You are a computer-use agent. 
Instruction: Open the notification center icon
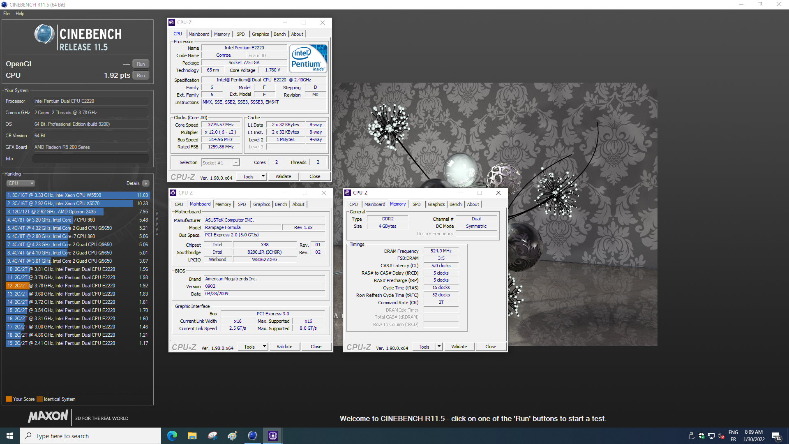point(776,436)
